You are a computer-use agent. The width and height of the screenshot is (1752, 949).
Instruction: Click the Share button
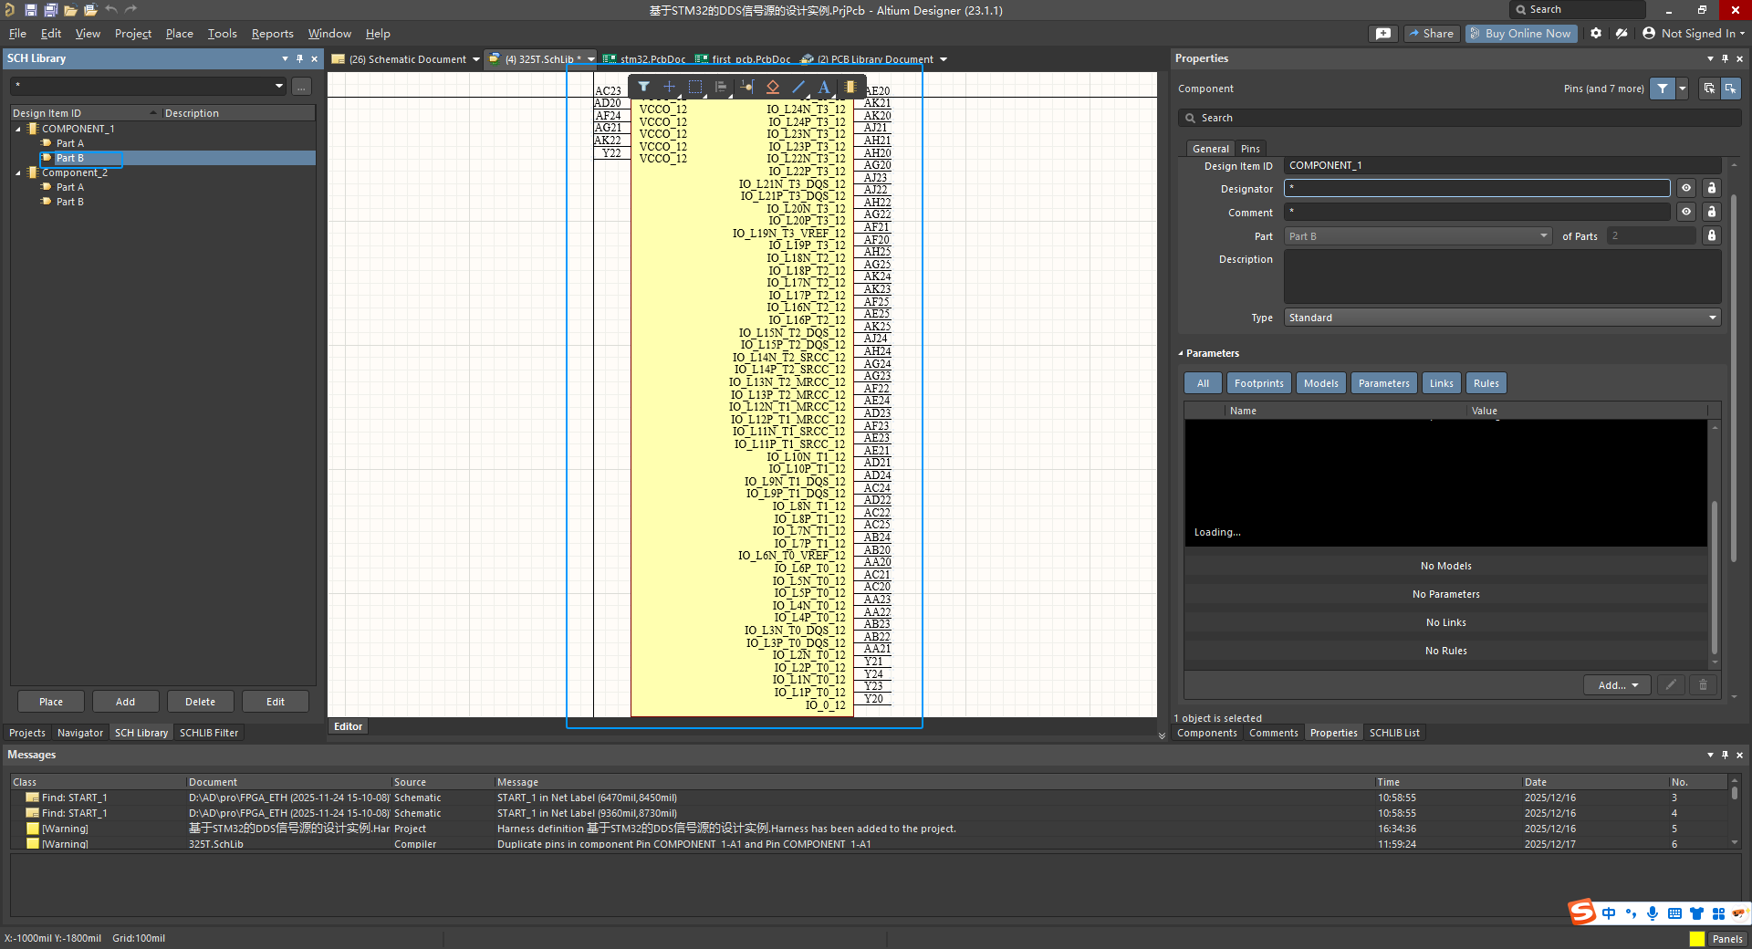coord(1431,33)
